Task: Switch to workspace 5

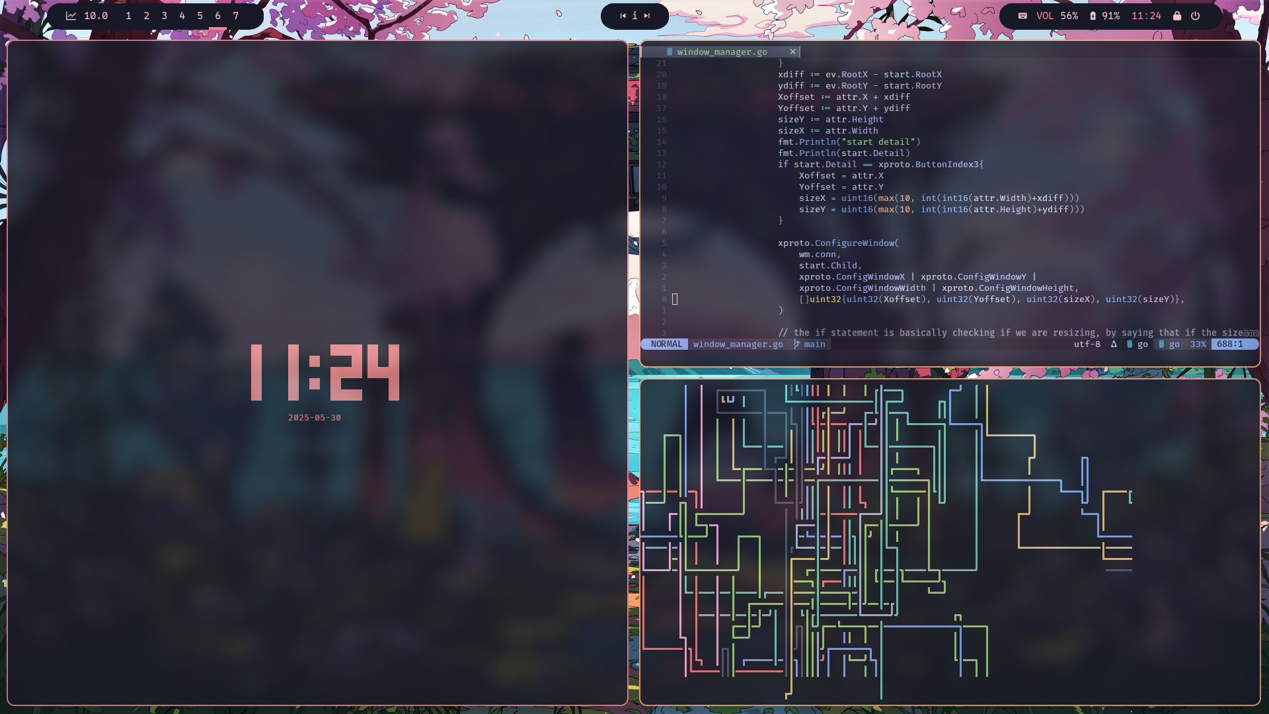Action: point(200,16)
